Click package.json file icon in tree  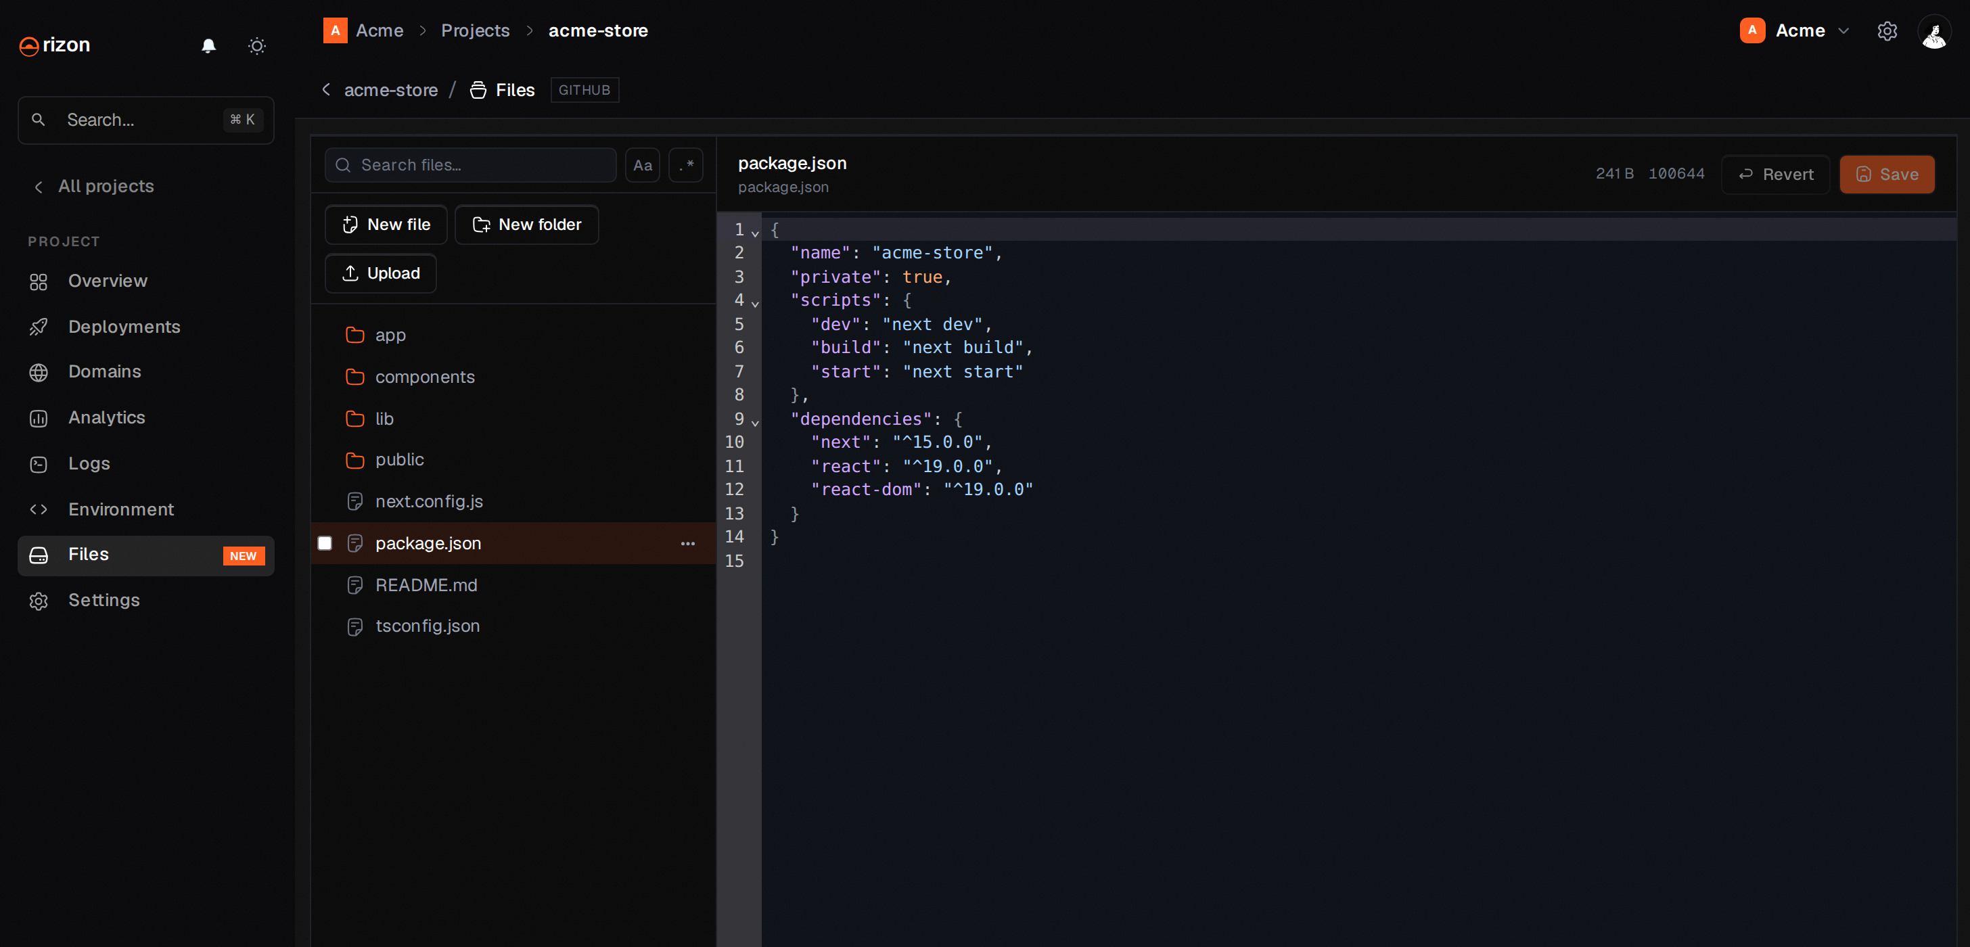355,544
